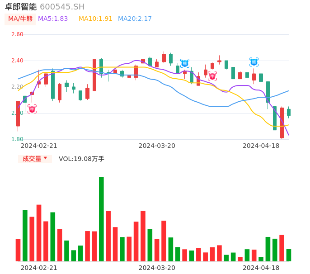Click the stock code 600545.SH
The image size is (310, 274).
(x=62, y=7)
